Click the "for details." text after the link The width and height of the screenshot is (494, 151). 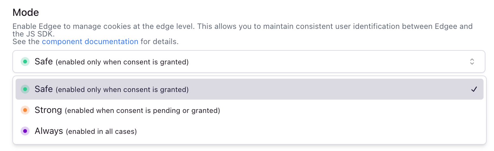159,42
